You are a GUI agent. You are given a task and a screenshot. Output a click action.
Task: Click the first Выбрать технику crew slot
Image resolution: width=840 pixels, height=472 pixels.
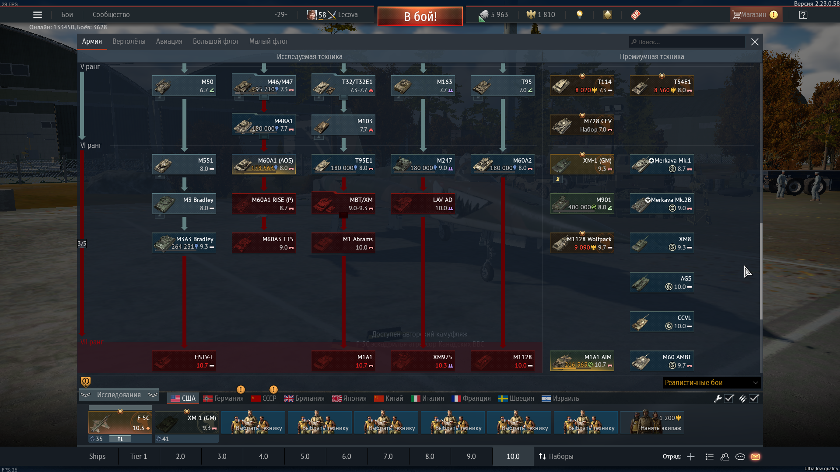pyautogui.click(x=253, y=423)
